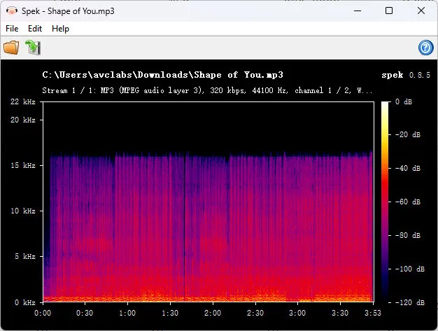The width and height of the screenshot is (438, 331).
Task: Click the file path C:\Users\avclabs\Downloads\Shape of You.mp3
Action: [x=162, y=75]
